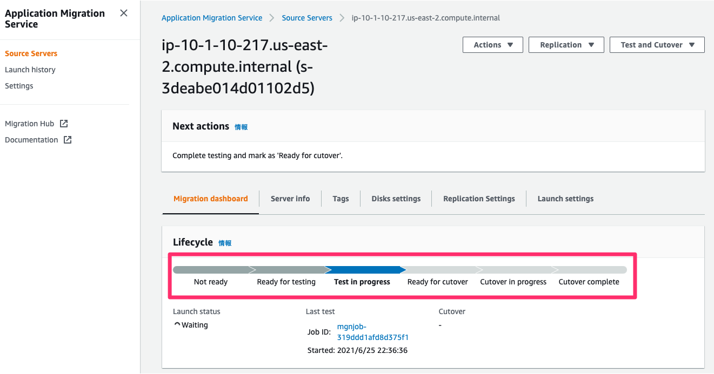Click the Waiting launch status text

[195, 325]
